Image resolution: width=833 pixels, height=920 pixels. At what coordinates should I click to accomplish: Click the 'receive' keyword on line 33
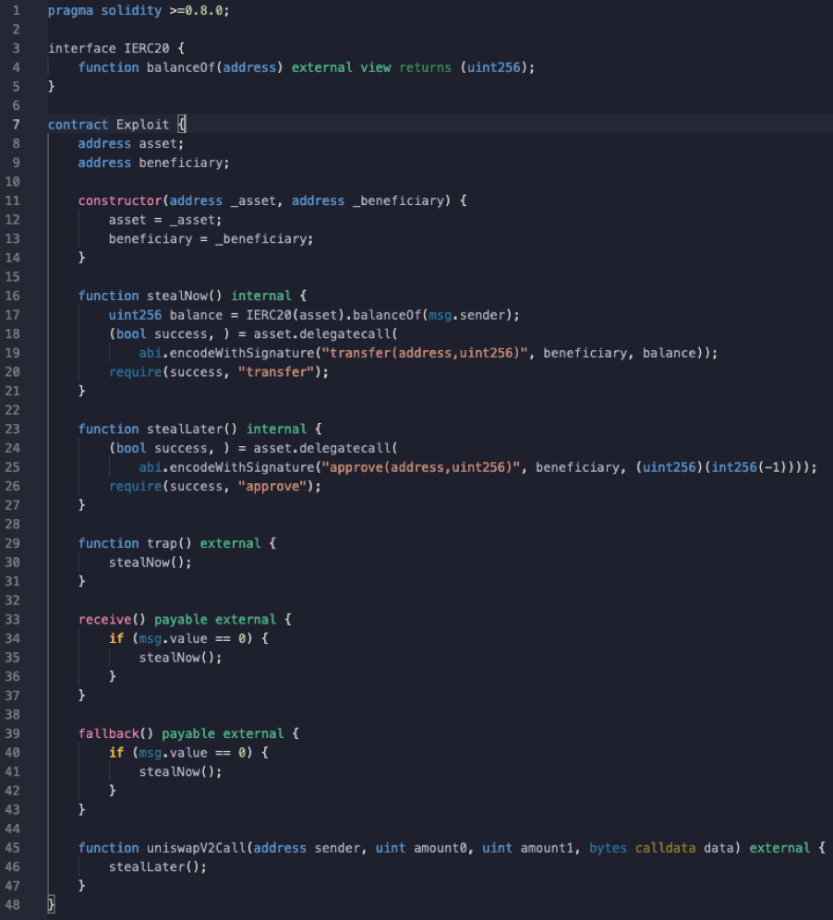coord(104,620)
